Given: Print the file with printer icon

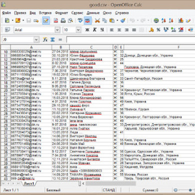Looking at the screenshot, I should coord(63,20).
